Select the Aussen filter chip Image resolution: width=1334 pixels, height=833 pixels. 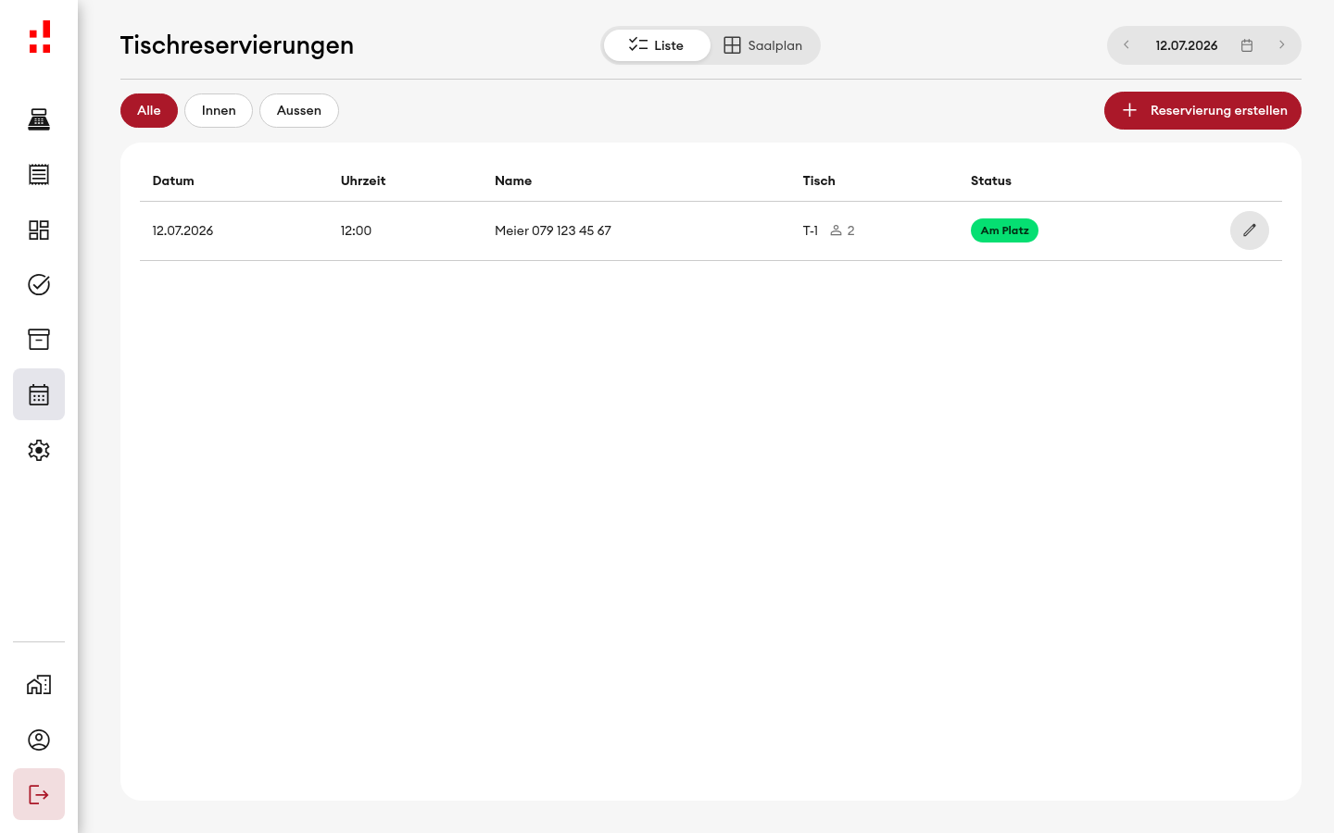(x=299, y=110)
